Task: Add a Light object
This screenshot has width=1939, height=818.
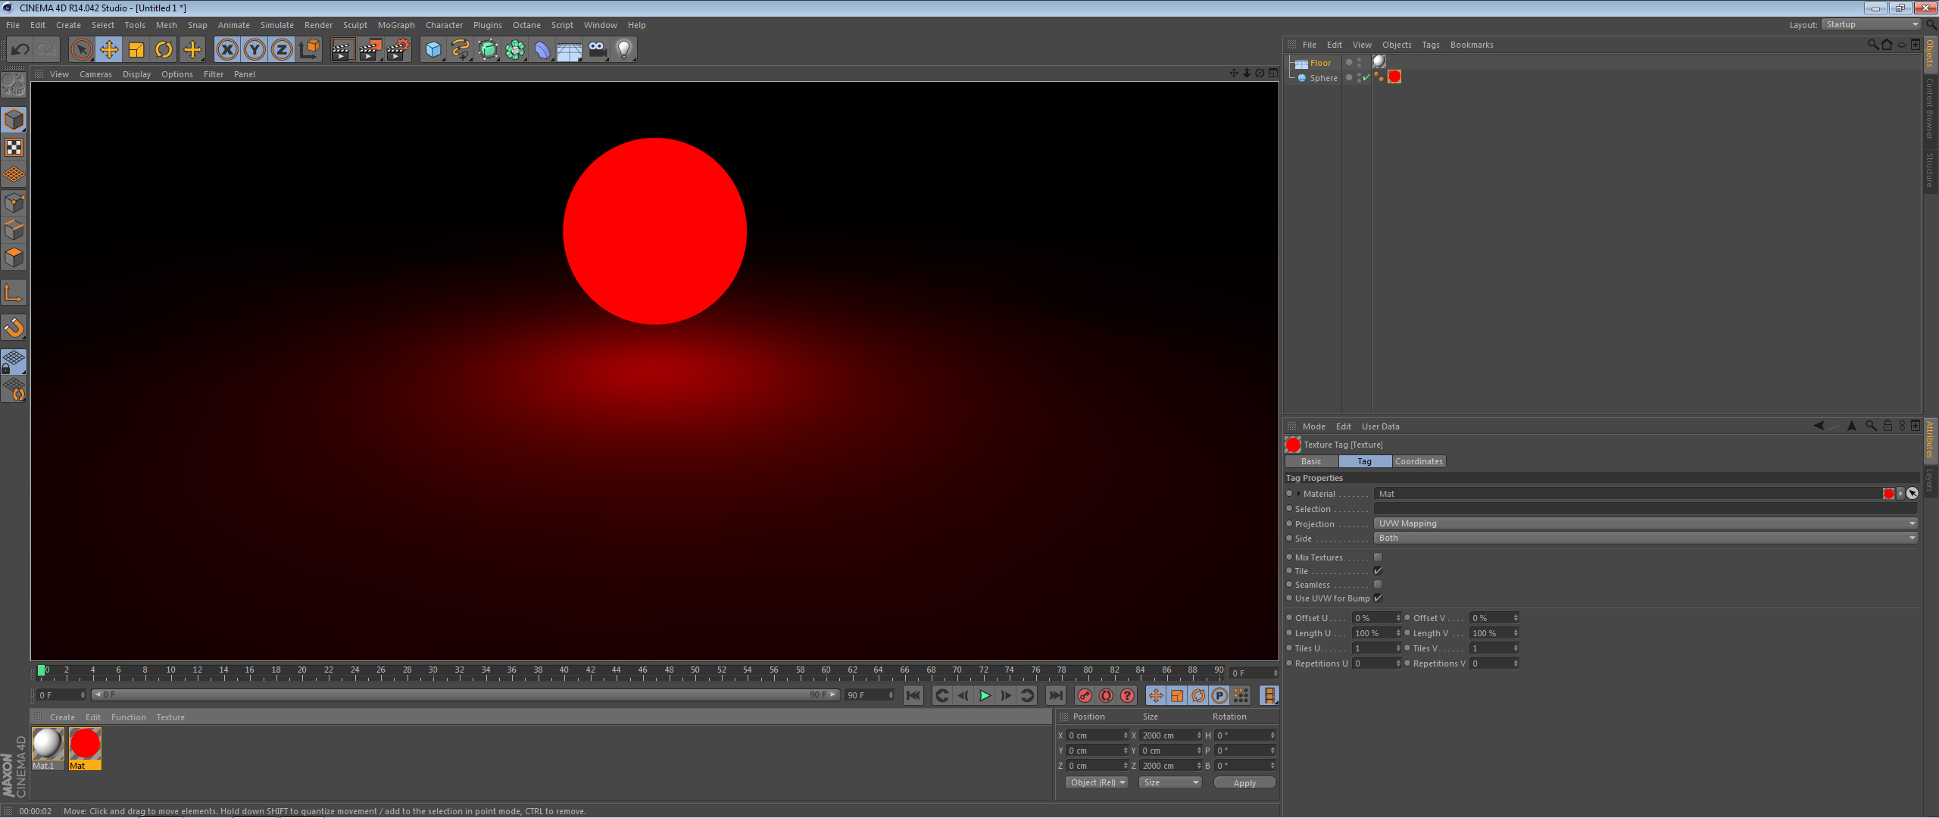Action: [623, 50]
